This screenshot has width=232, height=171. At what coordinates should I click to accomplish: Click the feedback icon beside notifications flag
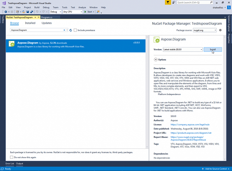(174, 3)
